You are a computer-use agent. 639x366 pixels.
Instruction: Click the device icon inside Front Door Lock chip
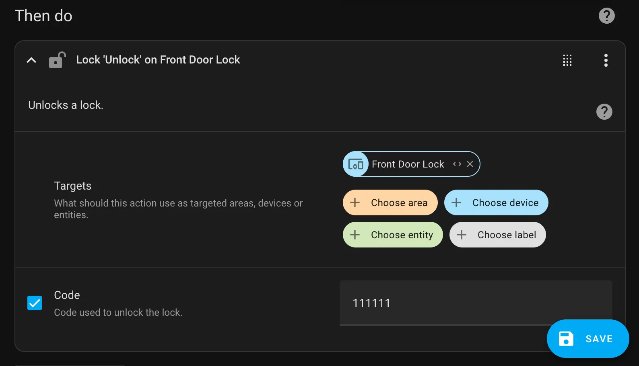356,164
